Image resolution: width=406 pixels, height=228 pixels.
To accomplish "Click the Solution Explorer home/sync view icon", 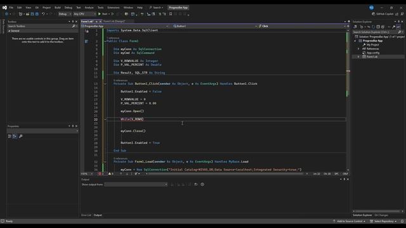I will point(355,27).
